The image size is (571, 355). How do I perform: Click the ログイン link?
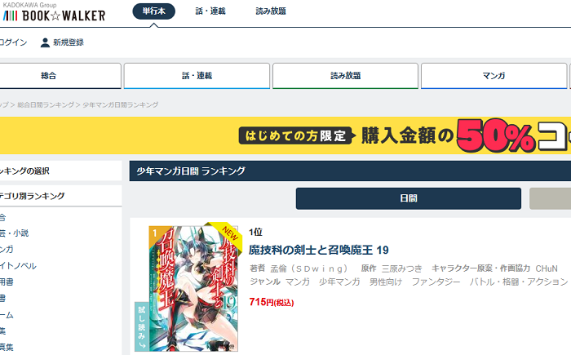[x=13, y=42]
